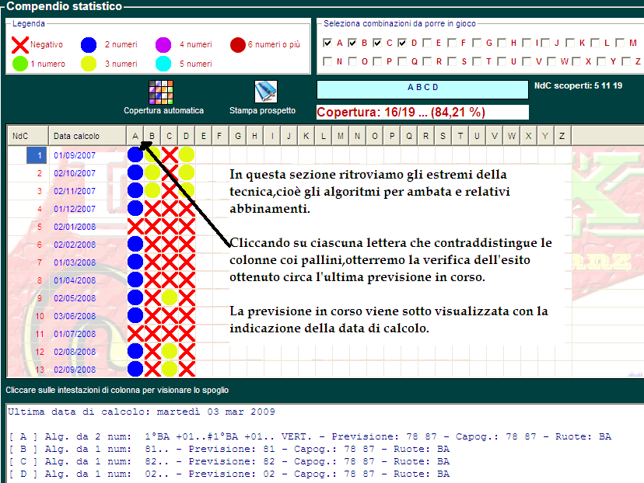
Task: Click yellow circle in row 12 column C
Action: point(170,352)
